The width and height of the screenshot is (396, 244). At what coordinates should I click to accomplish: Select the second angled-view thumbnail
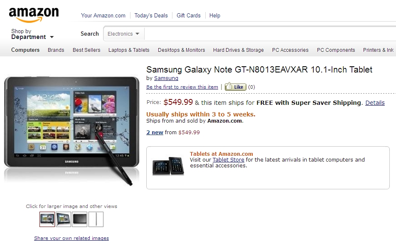pyautogui.click(x=63, y=219)
